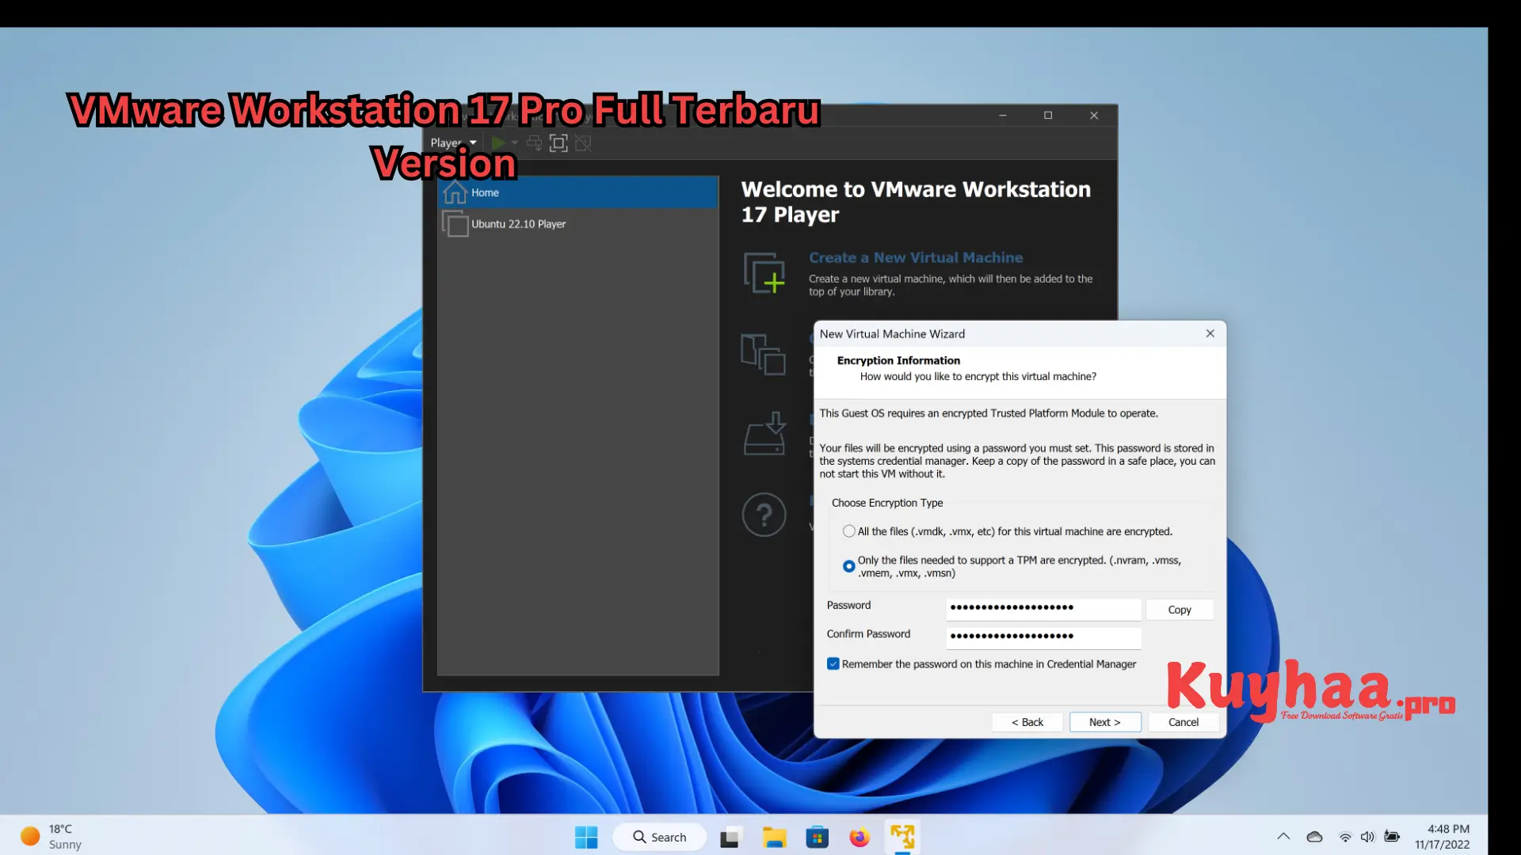Click the Send Ctrl+Alt+Del toolbar icon

pos(535,143)
